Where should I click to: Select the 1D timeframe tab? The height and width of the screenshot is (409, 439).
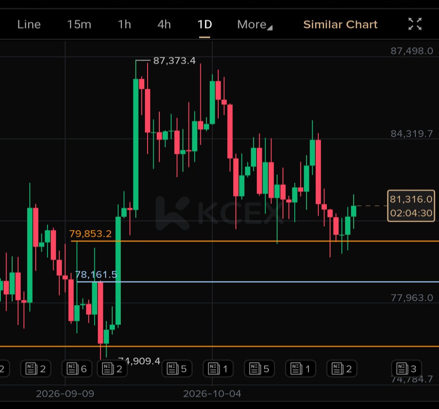click(x=204, y=24)
